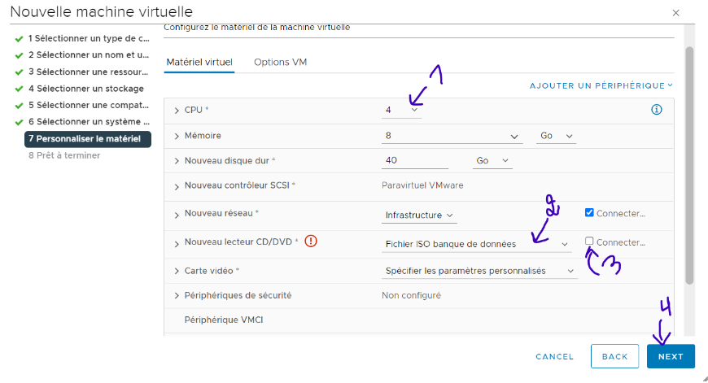Click the Non configuré security text

coord(411,295)
